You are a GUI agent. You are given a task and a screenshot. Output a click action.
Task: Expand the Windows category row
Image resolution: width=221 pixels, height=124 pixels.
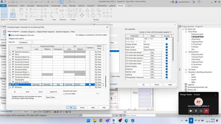[10, 87]
